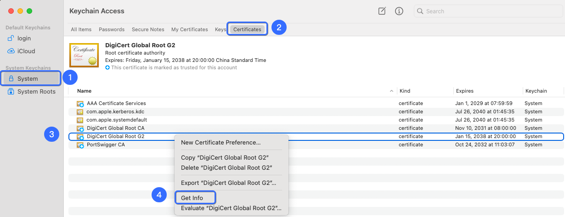
Task: Click the com.apple.kerberos.kdc certificate icon
Action: pyautogui.click(x=80, y=112)
